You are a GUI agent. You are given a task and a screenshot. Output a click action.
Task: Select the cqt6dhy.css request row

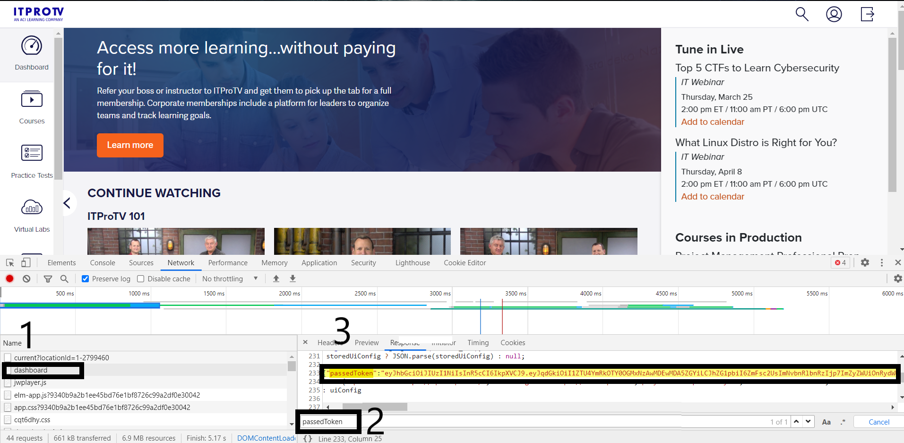coord(143,419)
